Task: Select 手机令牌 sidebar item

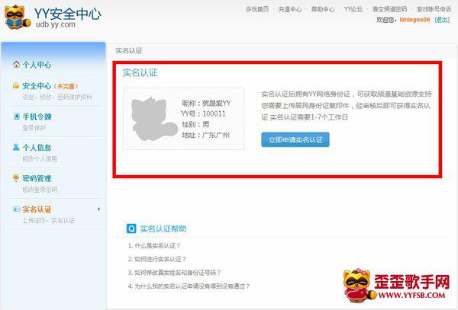Action: pyautogui.click(x=37, y=117)
